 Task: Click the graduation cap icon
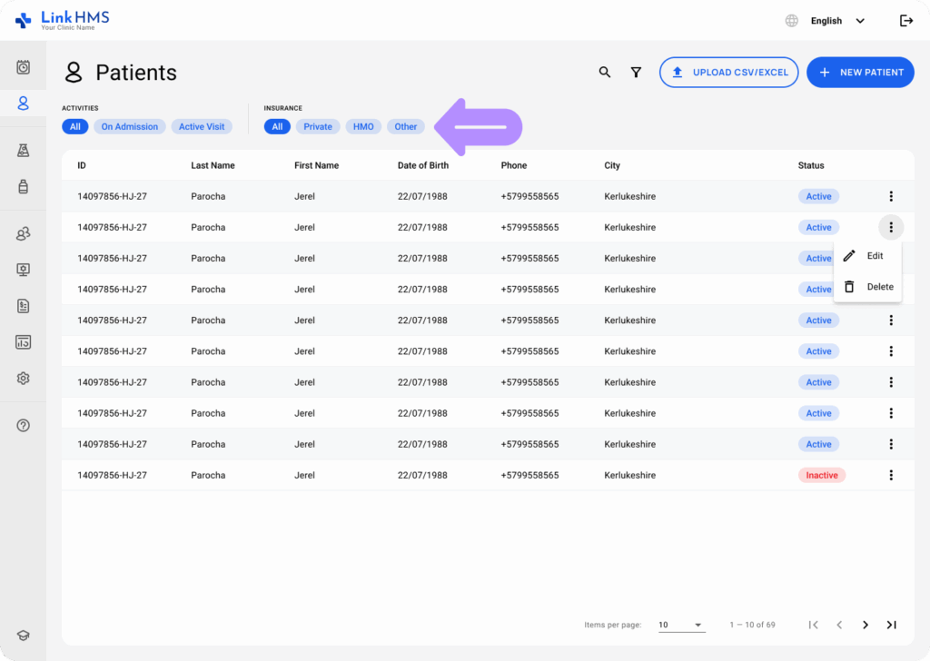pos(24,636)
